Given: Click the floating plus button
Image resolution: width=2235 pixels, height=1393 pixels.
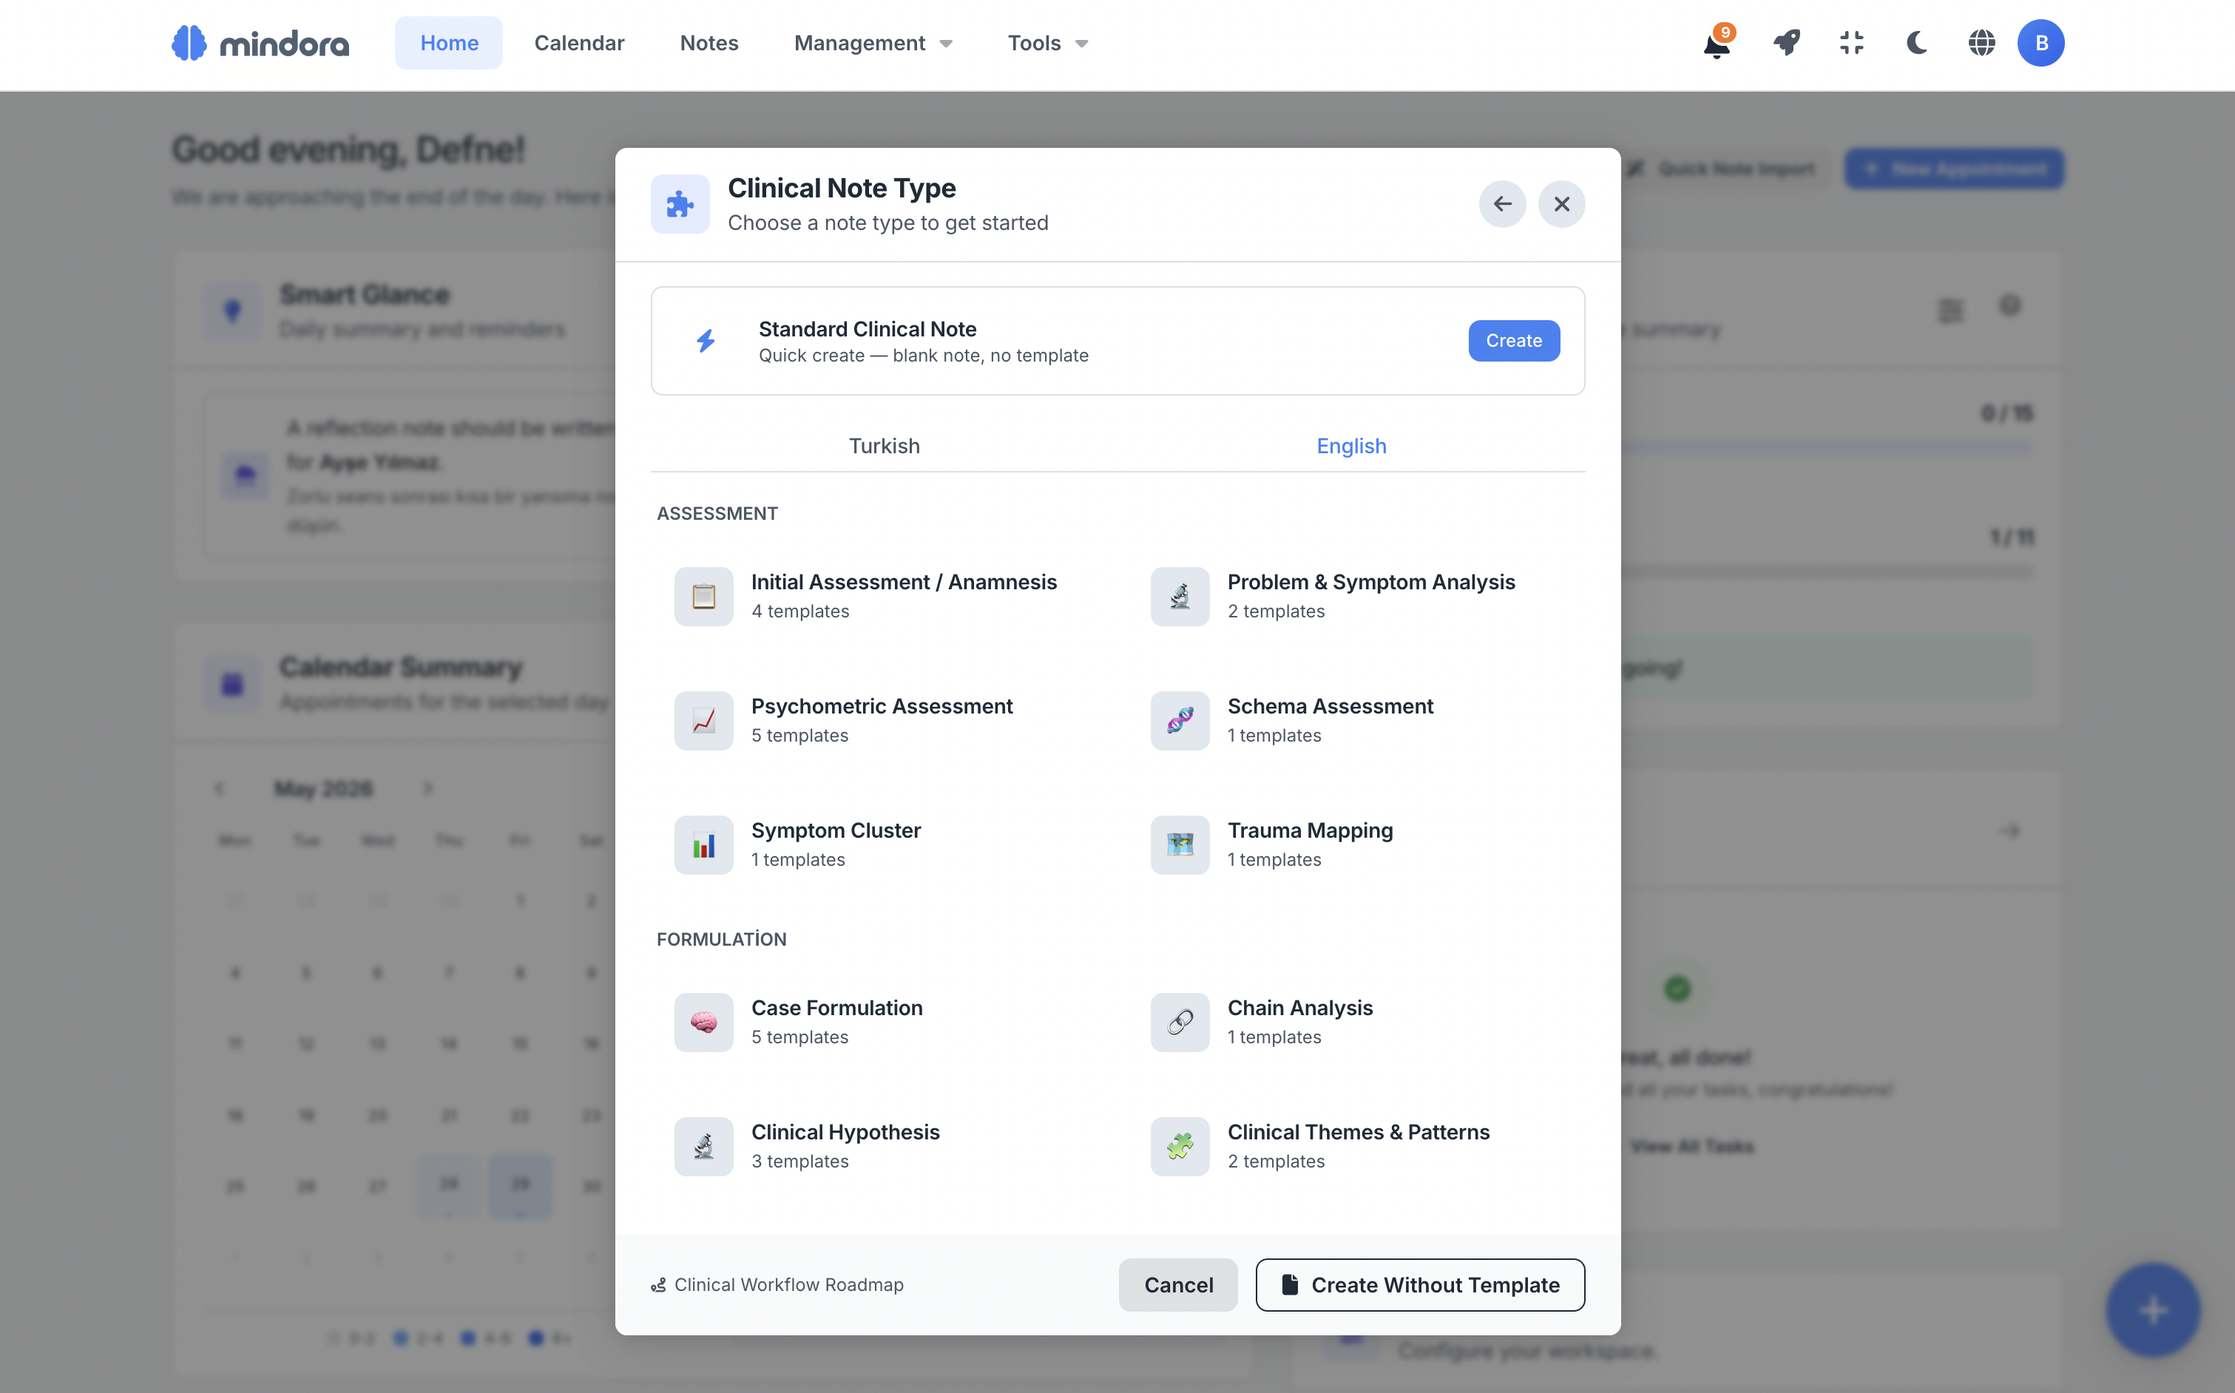Looking at the screenshot, I should [2152, 1309].
